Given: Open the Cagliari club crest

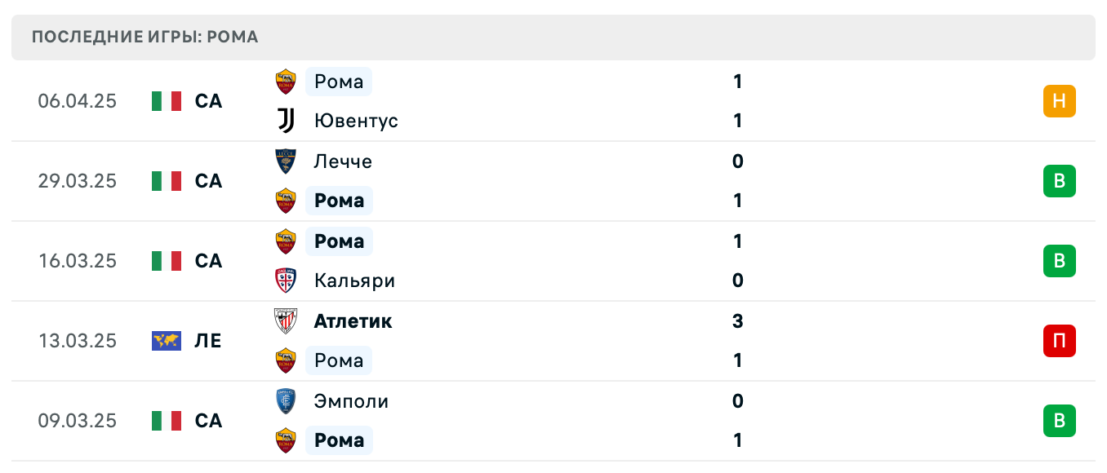Looking at the screenshot, I should coord(285,280).
